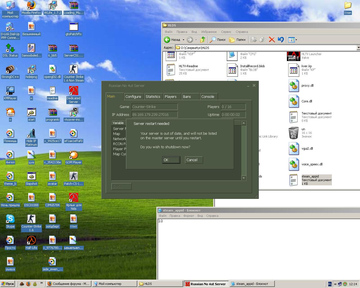This screenshot has height=288, width=360.
Task: Expand quick launch overflow chevron
Action: point(42,283)
